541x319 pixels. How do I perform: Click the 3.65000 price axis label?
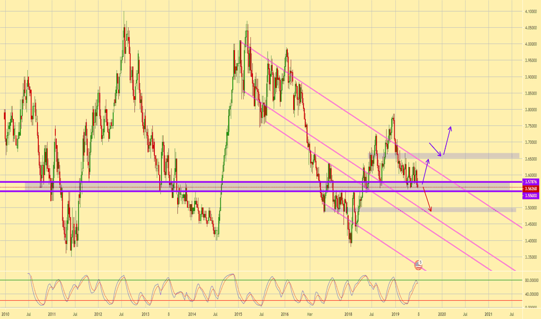tap(531, 159)
